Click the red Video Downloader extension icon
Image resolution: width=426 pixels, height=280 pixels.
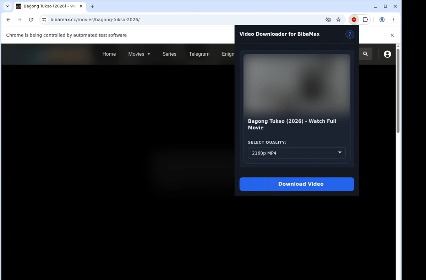[354, 20]
